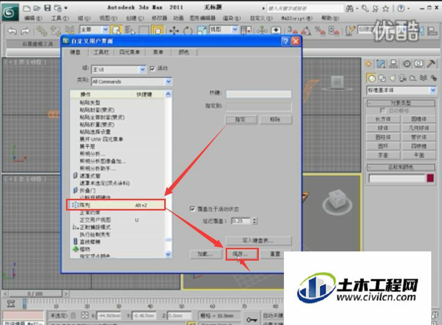
Task: Choose the Select and Rotate tool
Action: [188, 31]
